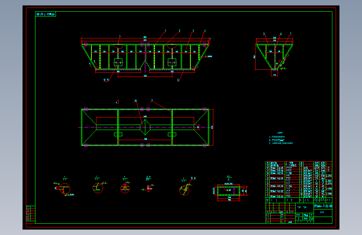Select the plan view of the hopper
This screenshot has width=362, height=235.
pos(145,127)
